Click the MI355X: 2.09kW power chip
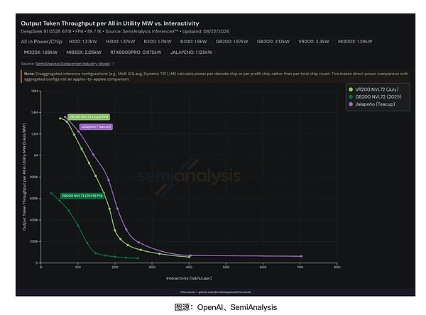Image resolution: width=426 pixels, height=315 pixels. [84, 52]
